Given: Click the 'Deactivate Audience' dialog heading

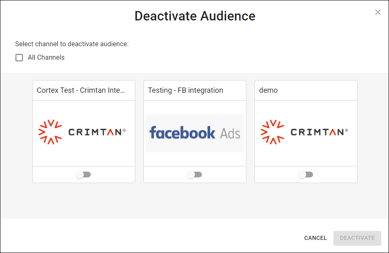Looking at the screenshot, I should click(x=195, y=16).
